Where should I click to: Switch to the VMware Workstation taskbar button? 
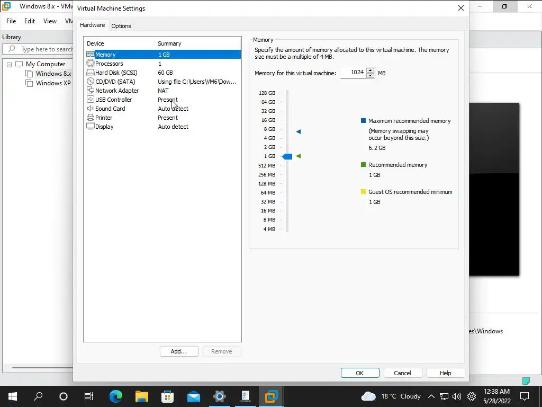click(272, 396)
